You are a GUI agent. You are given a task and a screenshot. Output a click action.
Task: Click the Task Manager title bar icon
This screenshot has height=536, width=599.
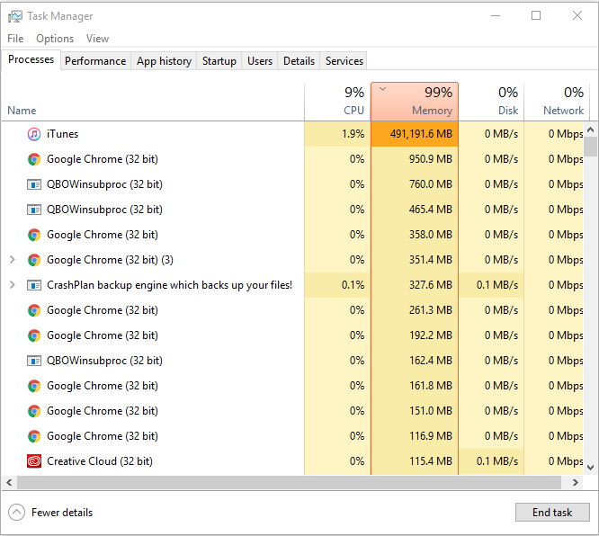(14, 16)
